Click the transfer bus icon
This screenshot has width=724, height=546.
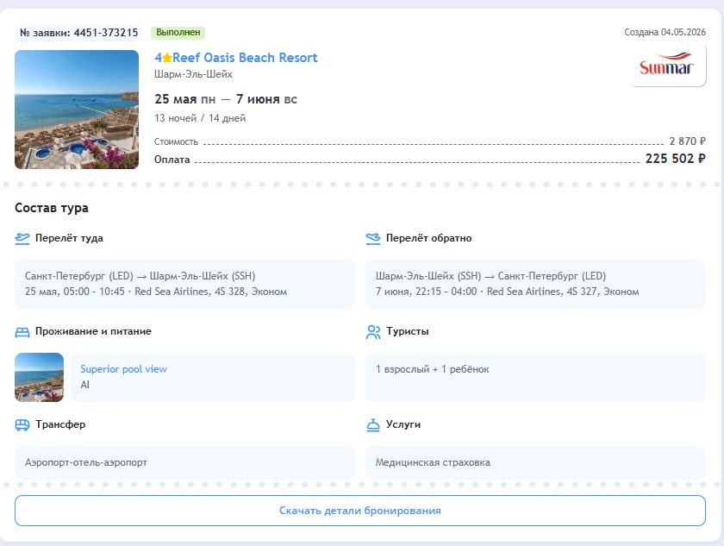pyautogui.click(x=22, y=424)
